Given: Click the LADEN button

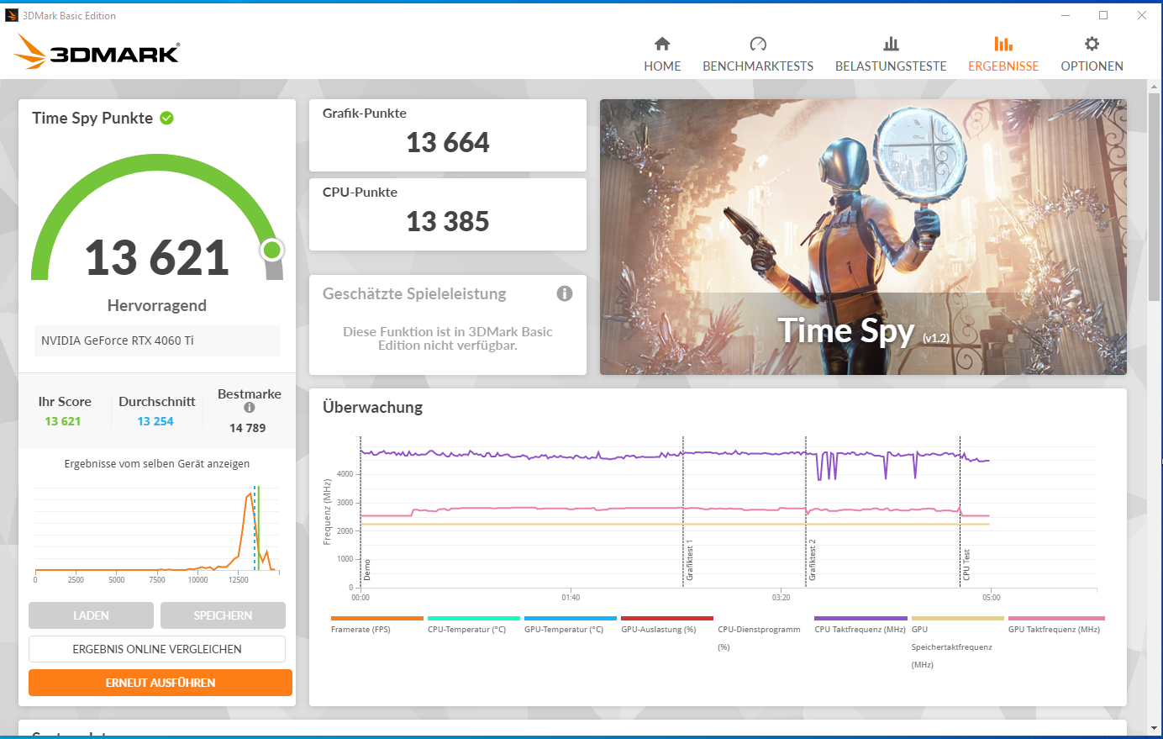Looking at the screenshot, I should pyautogui.click(x=91, y=615).
